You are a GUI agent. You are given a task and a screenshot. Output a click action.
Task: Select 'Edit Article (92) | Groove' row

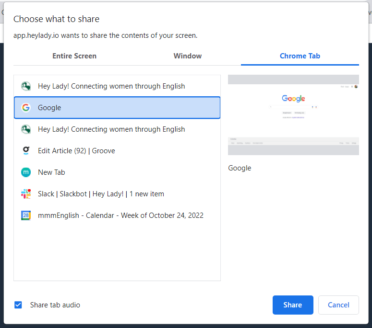click(117, 151)
